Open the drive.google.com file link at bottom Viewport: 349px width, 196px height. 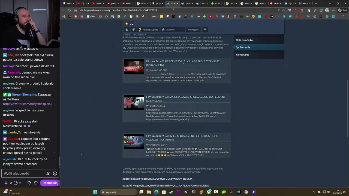coord(166,186)
